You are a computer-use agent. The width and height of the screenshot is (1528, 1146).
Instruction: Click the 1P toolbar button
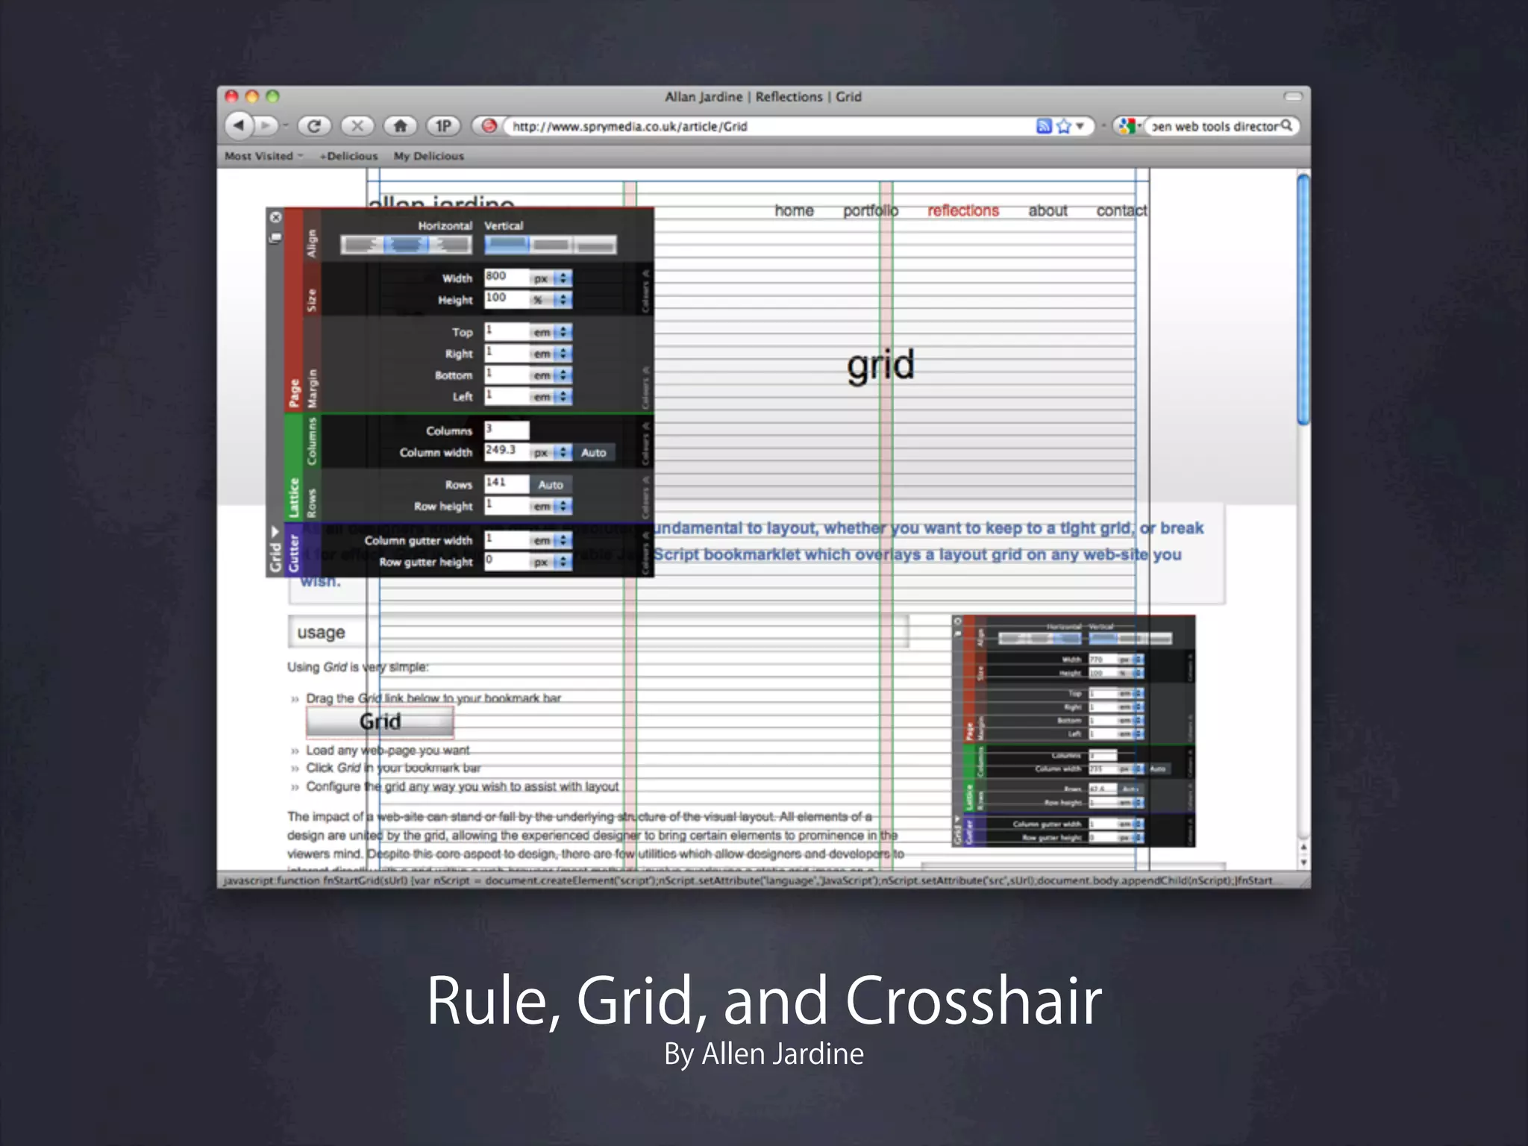coord(443,126)
